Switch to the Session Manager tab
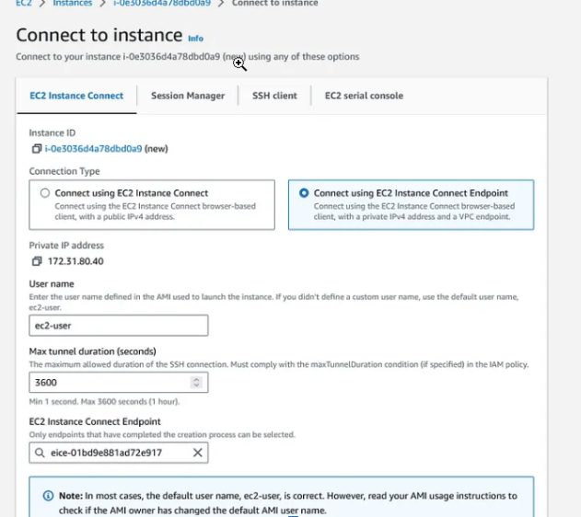 (188, 96)
